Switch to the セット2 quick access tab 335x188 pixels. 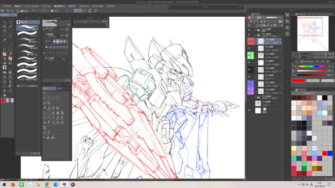point(60,88)
